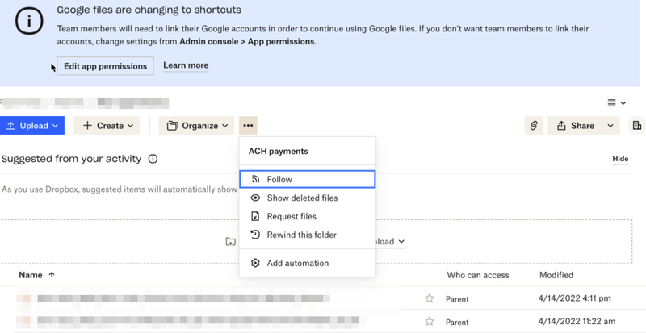The height and width of the screenshot is (333, 646).
Task: Select Follow from the folder menu
Action: (x=279, y=179)
